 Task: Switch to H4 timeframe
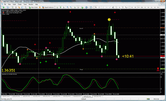(148, 7)
